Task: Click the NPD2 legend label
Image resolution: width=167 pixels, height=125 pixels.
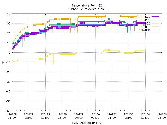Action: 147,23
